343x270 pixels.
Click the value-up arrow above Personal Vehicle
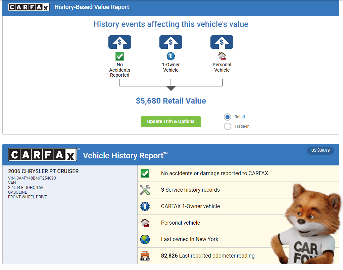point(222,42)
